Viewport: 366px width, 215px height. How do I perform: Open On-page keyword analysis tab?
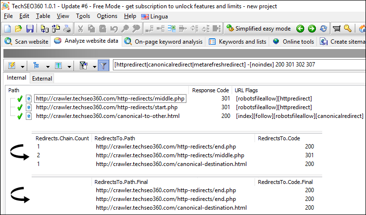click(164, 42)
